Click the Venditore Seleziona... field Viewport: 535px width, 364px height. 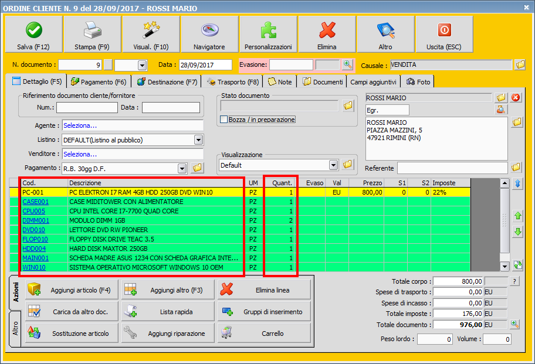tap(133, 154)
